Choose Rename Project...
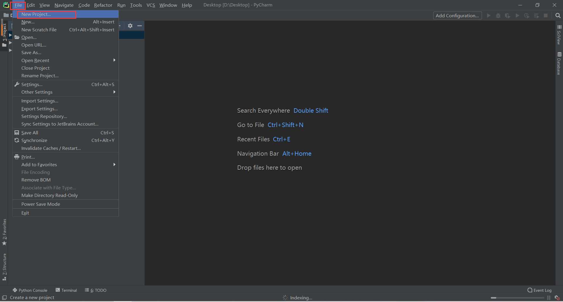The height and width of the screenshot is (302, 563). 65,75
